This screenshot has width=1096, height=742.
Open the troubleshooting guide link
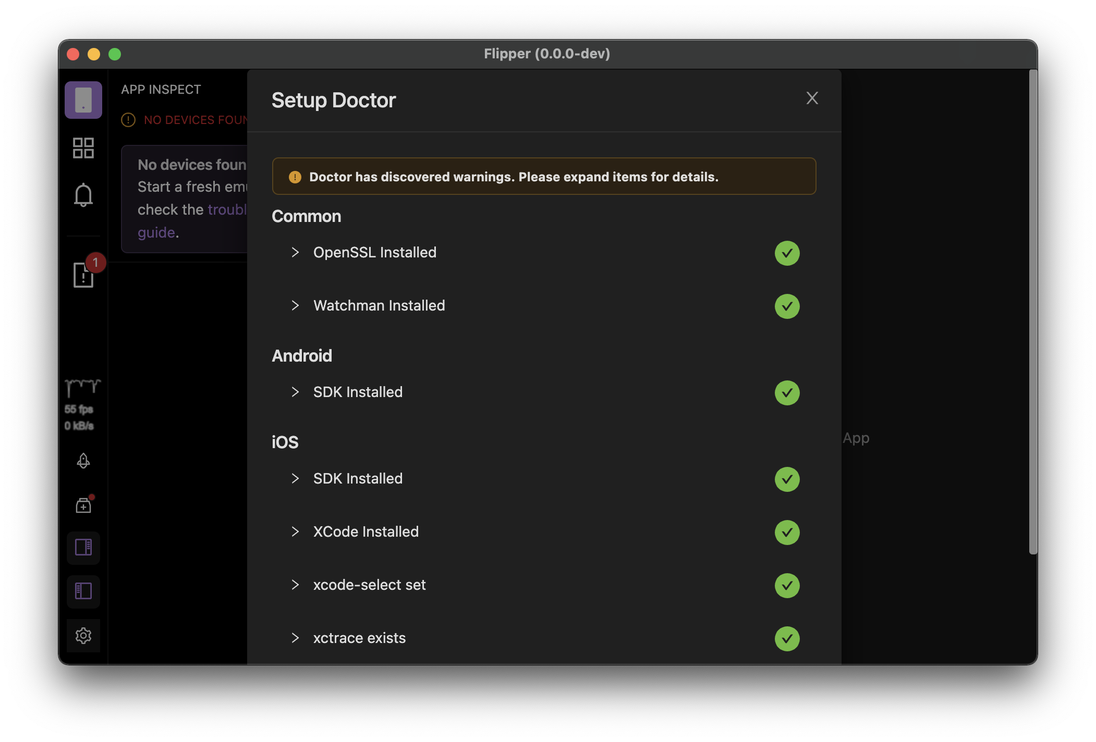pyautogui.click(x=156, y=232)
